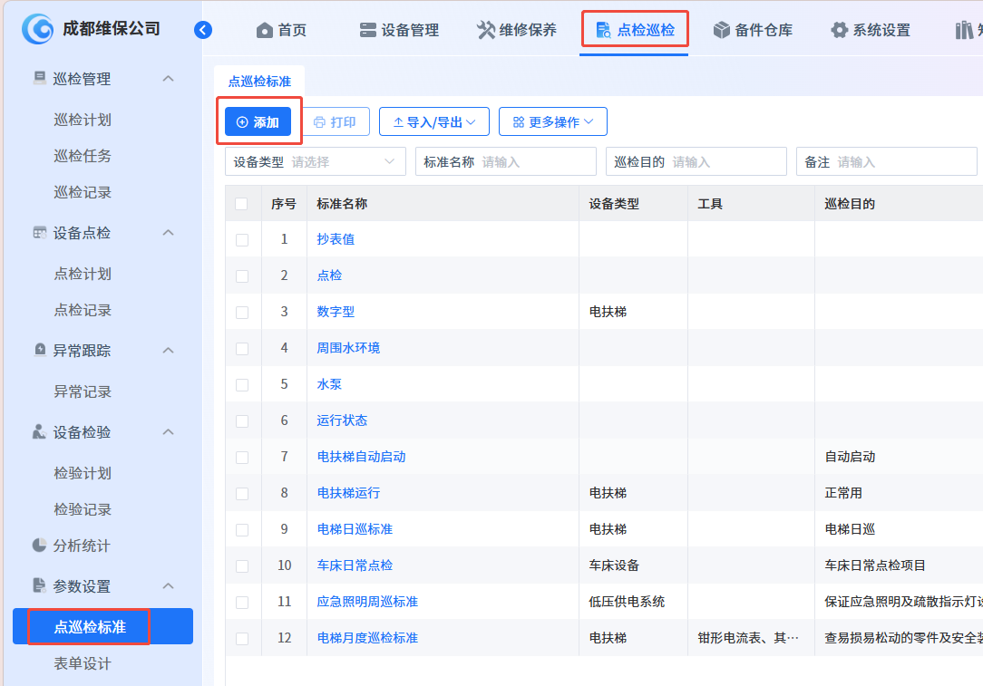Image resolution: width=983 pixels, height=686 pixels.
Task: Open 维修保养 top menu
Action: (517, 30)
